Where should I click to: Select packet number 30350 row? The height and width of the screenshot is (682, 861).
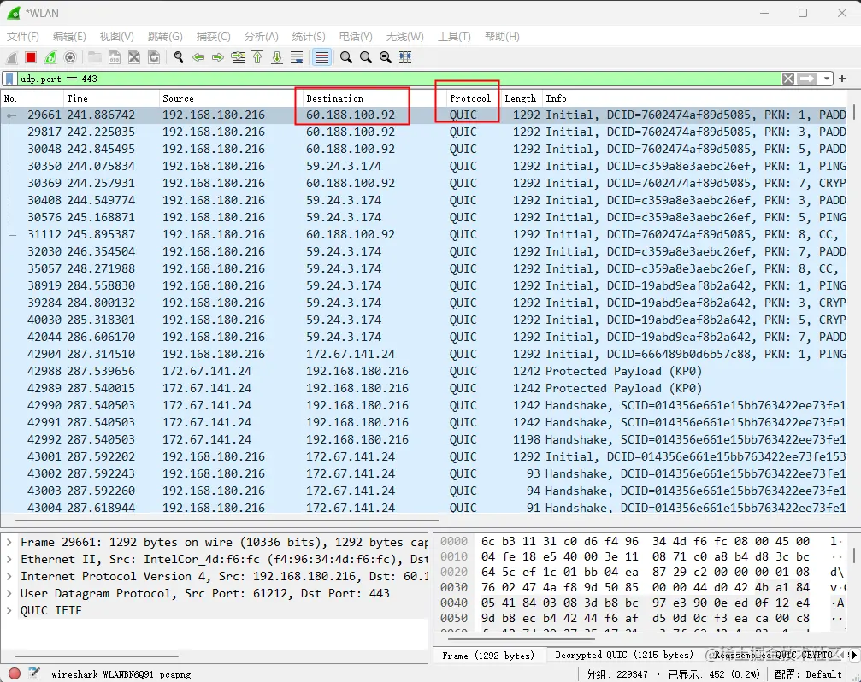pyautogui.click(x=424, y=166)
